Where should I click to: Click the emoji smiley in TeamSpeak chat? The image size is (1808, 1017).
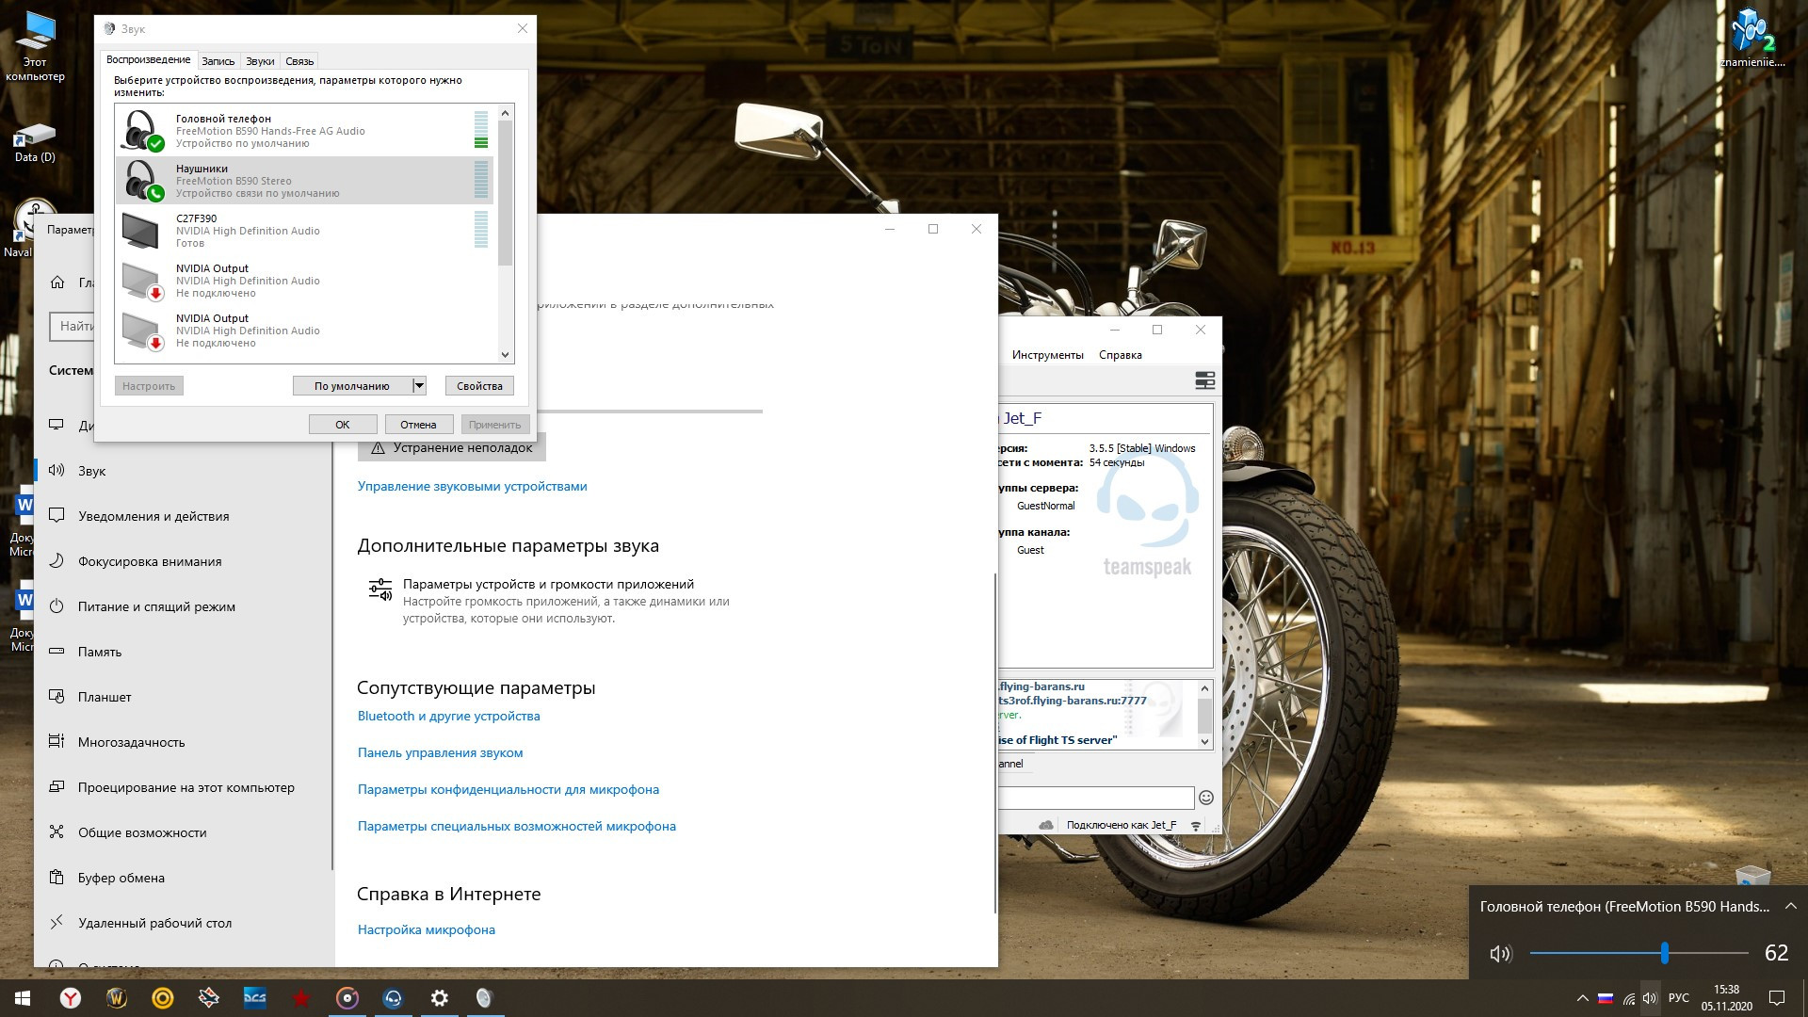coord(1205,798)
